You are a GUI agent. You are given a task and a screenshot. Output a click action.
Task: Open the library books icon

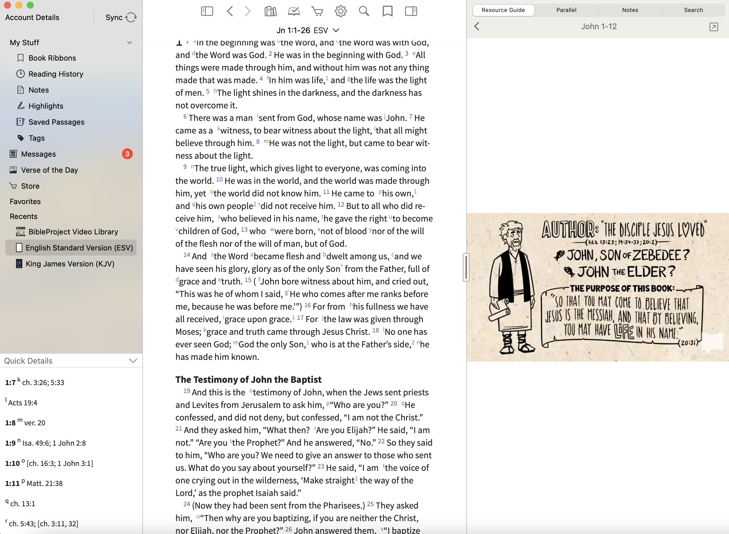(x=270, y=11)
